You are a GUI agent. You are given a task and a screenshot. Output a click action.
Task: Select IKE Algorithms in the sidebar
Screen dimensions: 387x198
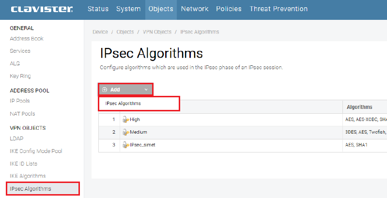click(x=28, y=176)
